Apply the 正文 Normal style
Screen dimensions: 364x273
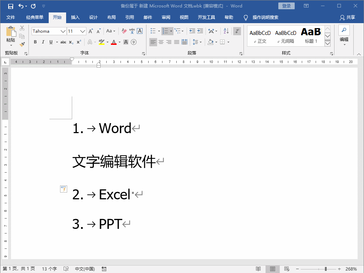260,37
